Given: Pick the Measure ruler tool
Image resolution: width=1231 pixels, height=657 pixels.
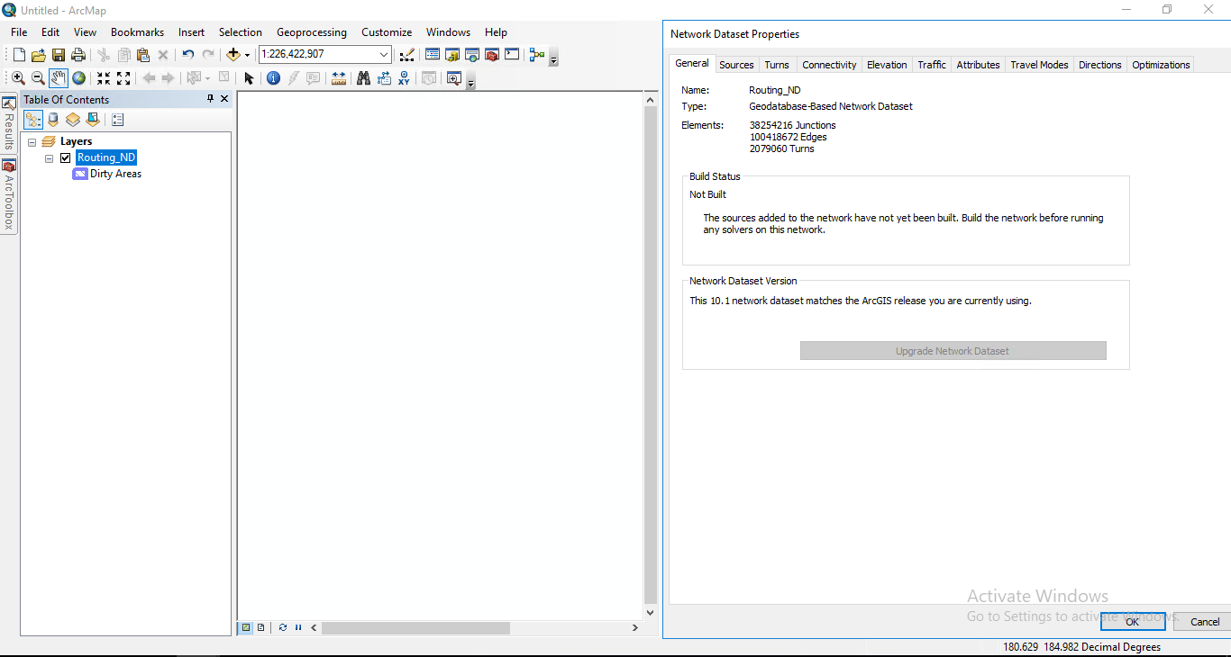Looking at the screenshot, I should tap(339, 78).
